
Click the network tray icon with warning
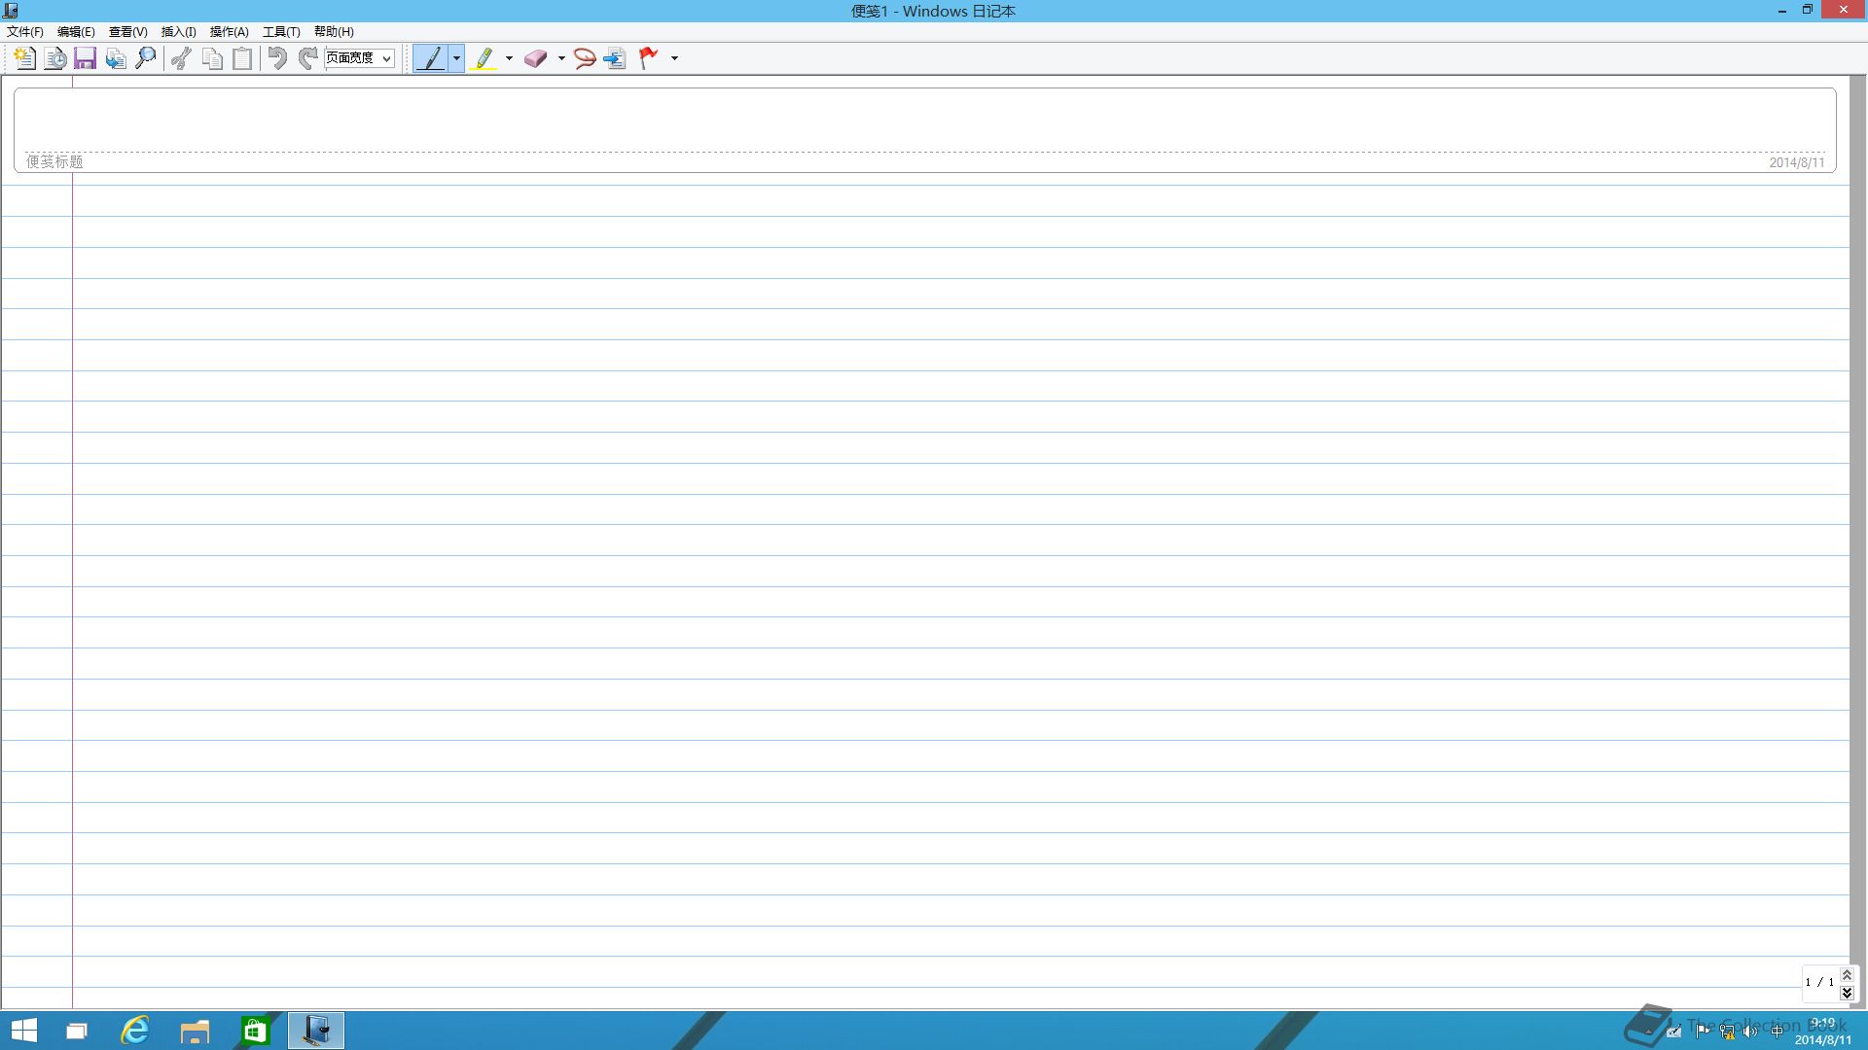[1727, 1032]
